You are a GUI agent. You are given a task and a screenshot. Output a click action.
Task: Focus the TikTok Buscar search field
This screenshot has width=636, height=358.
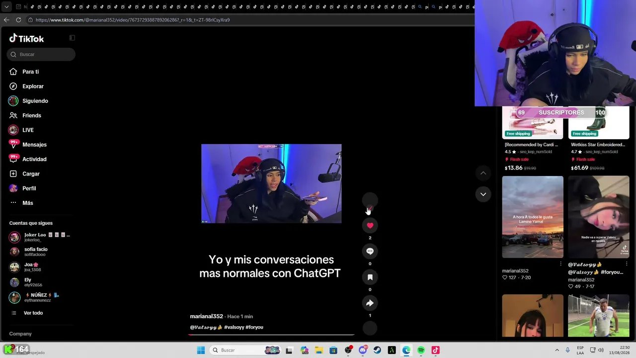[x=42, y=54]
